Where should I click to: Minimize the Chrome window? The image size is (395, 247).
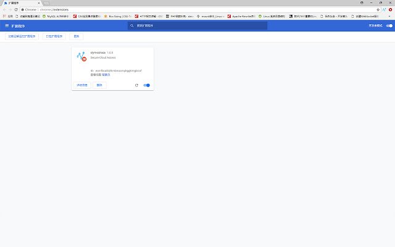click(x=372, y=2)
